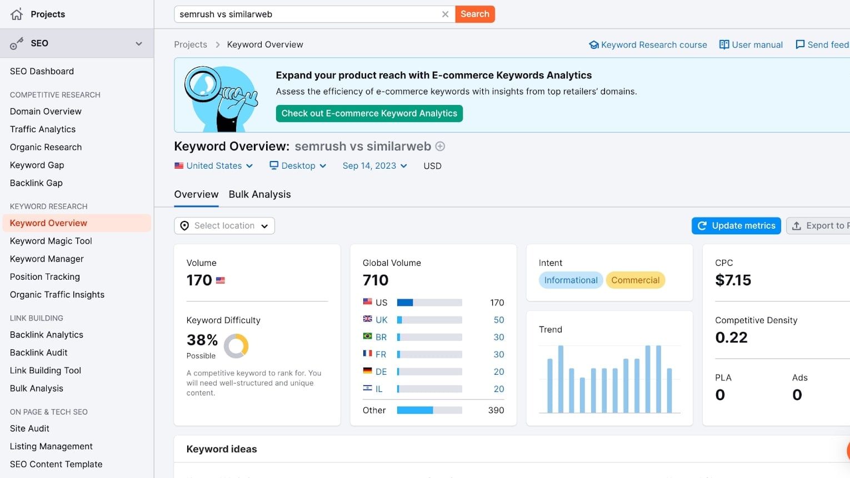
Task: Click the Export button
Action: 818,226
